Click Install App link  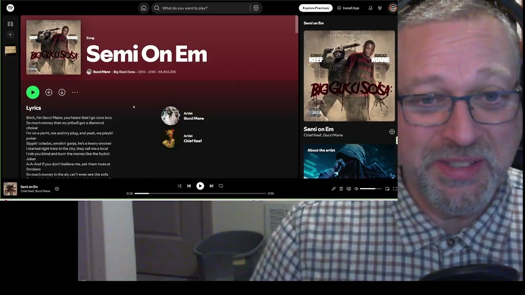coord(348,8)
